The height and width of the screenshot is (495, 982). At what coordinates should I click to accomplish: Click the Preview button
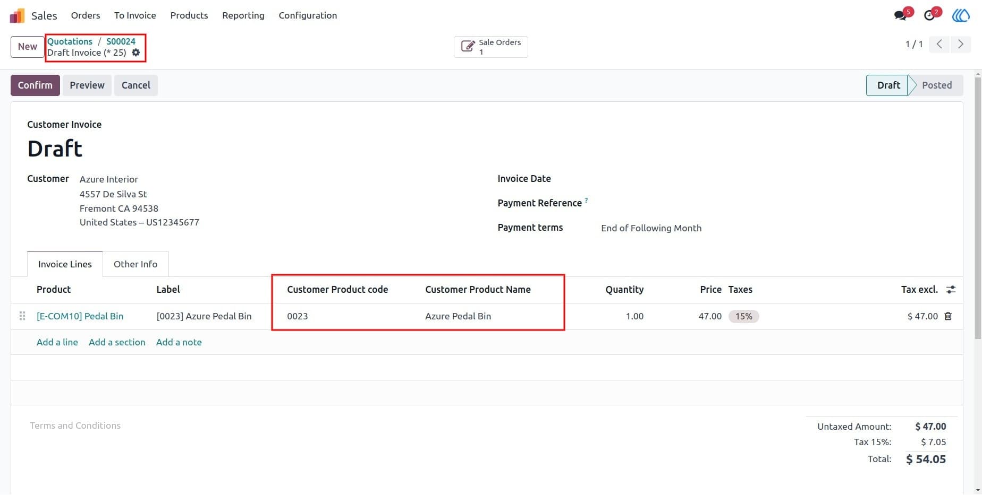click(x=87, y=85)
